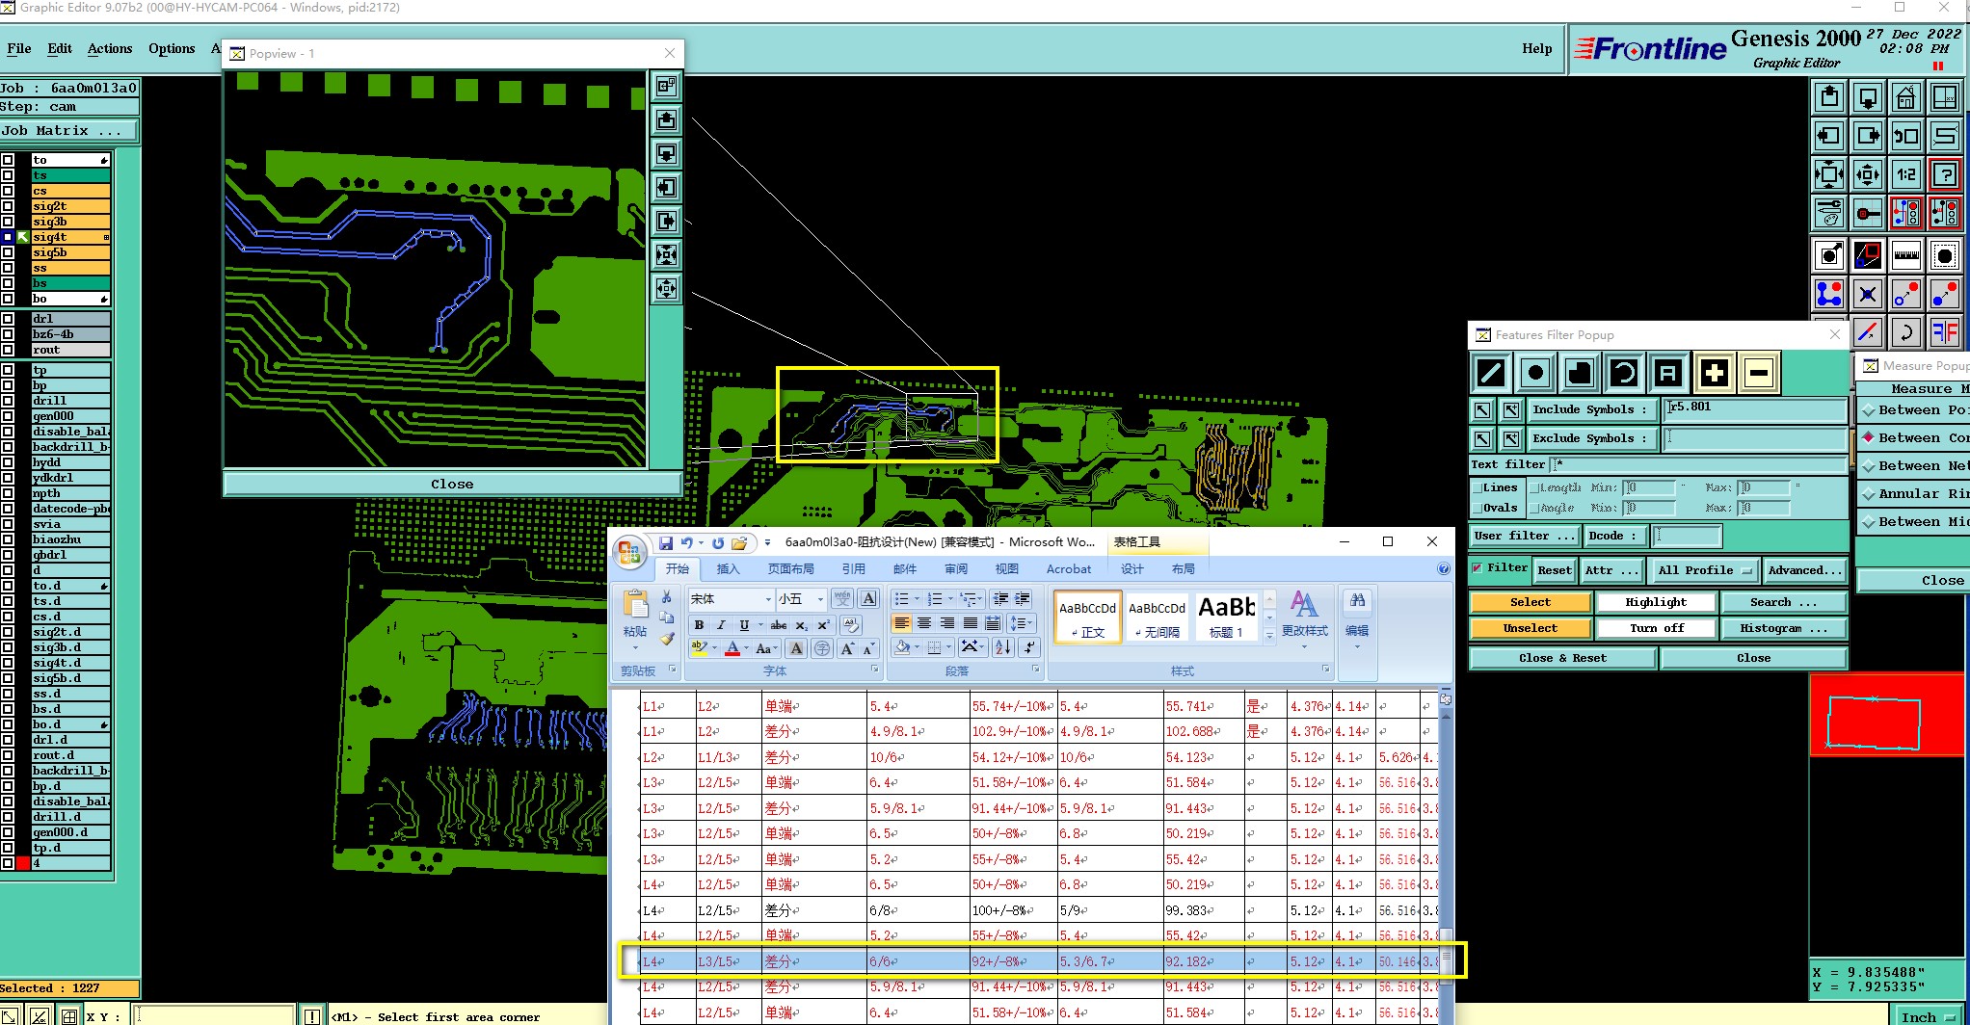Toggle the Filter checkbox in Features Filter
This screenshot has height=1025, width=1970.
tap(1477, 567)
